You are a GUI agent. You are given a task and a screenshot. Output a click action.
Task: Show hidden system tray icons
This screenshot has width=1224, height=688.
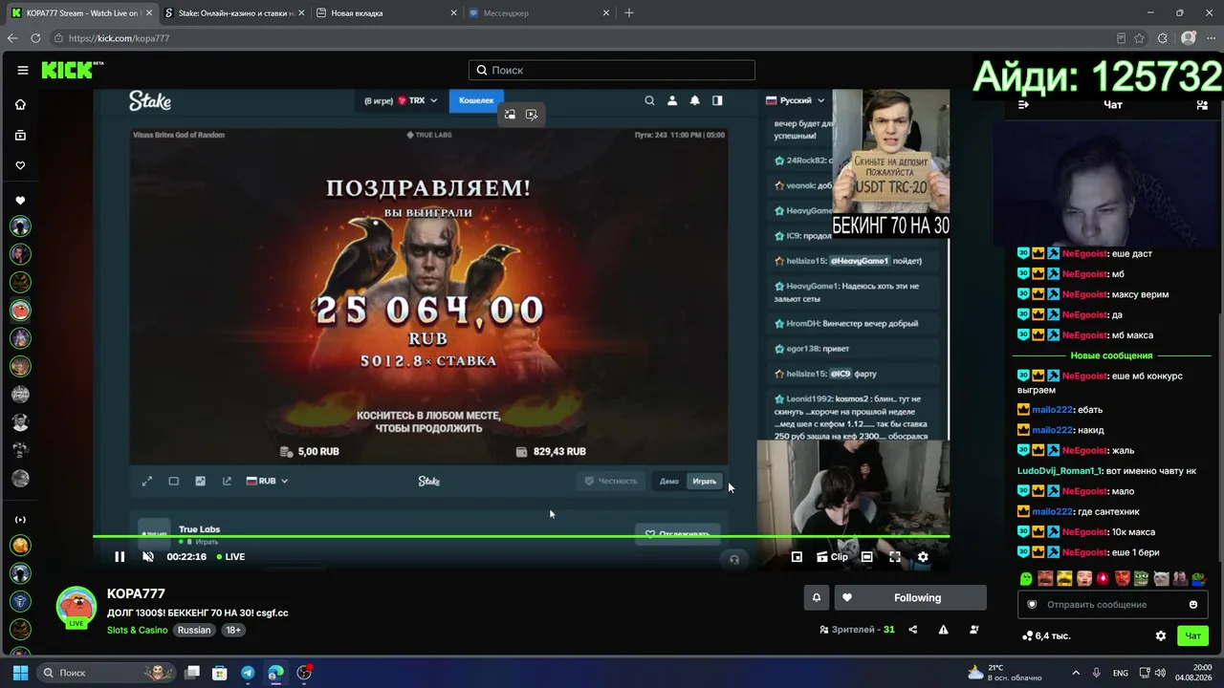(1076, 673)
